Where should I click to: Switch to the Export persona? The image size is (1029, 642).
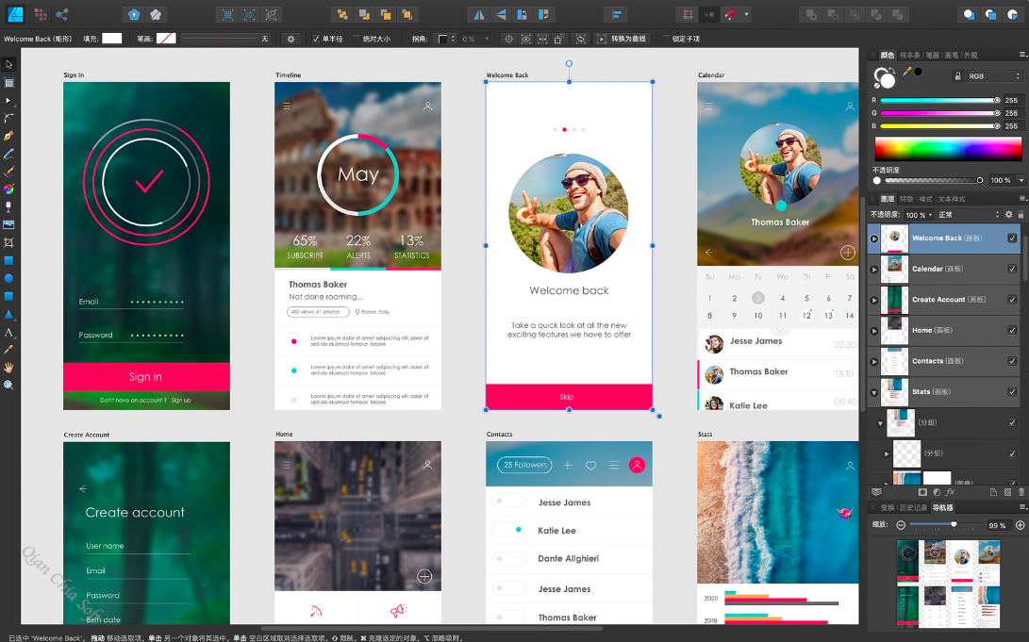[x=61, y=14]
